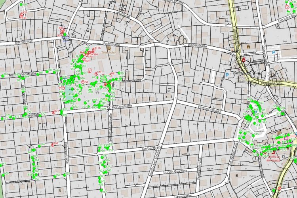
Task: Click the green marker labeled 700
Action: (240, 133)
